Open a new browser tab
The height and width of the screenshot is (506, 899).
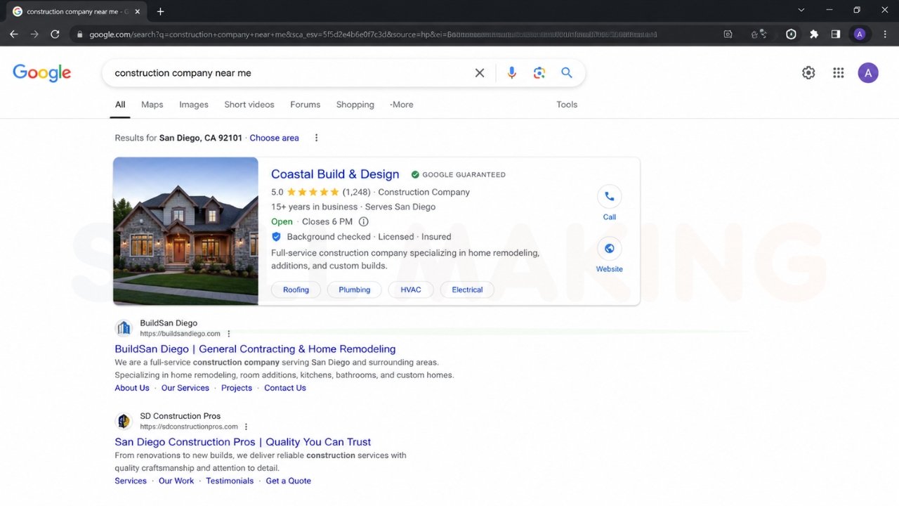tap(161, 11)
